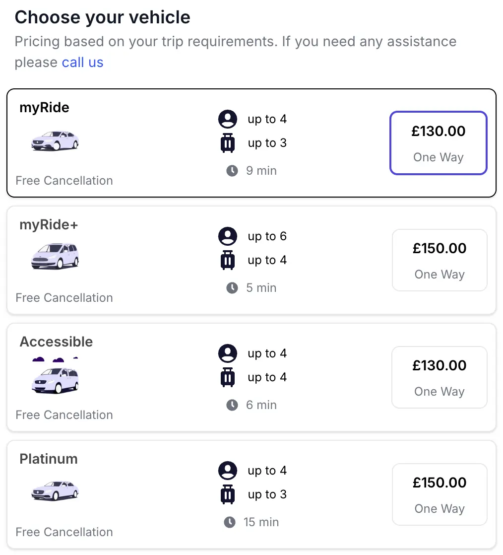Viewport: 503px width, 555px height.
Task: Click Free Cancellation under myRide
Action: 64,180
